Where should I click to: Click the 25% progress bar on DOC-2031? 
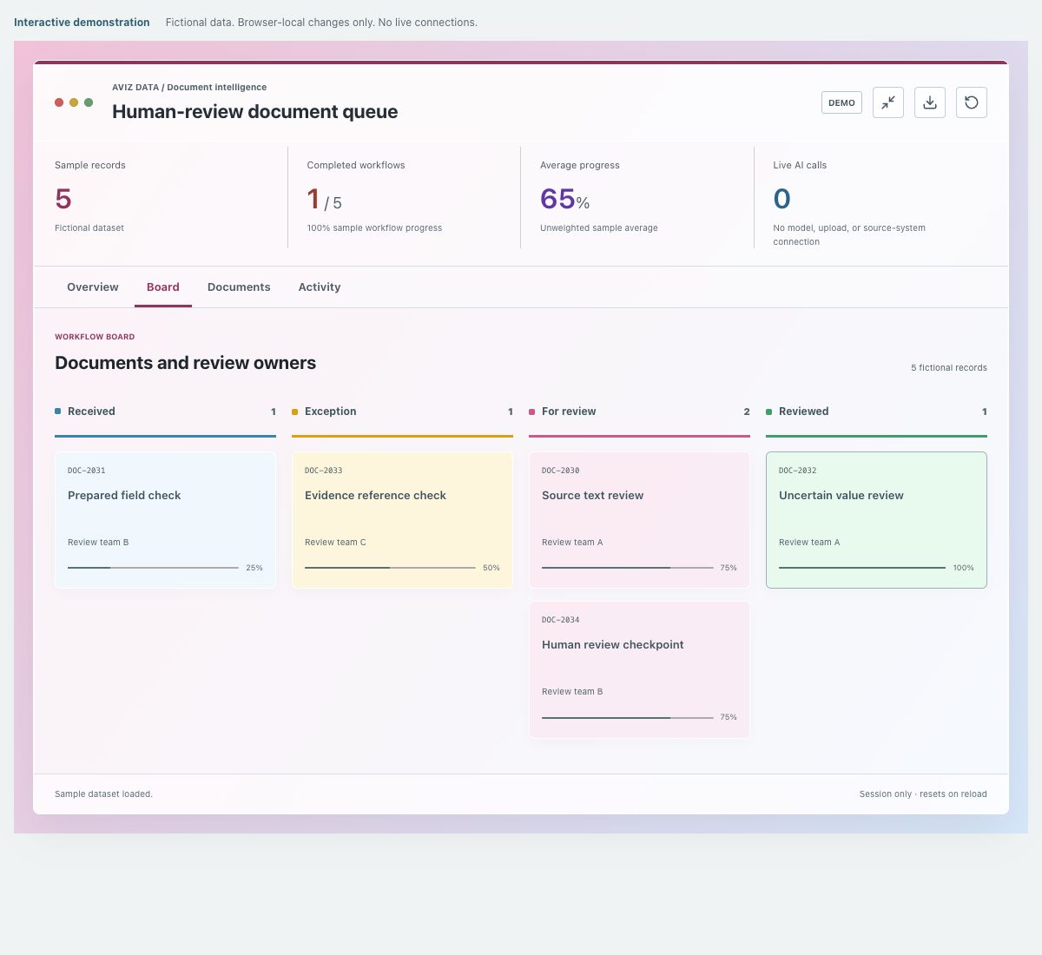[x=153, y=568]
